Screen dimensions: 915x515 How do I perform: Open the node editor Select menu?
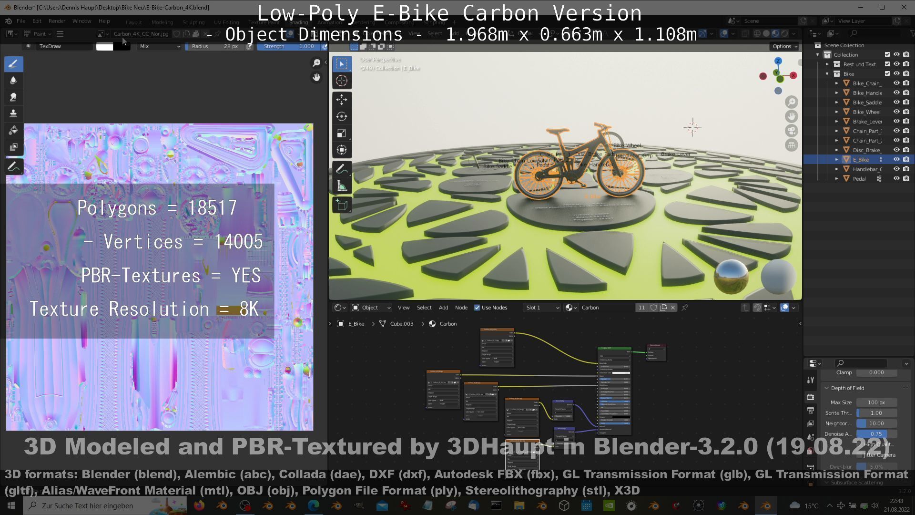424,308
